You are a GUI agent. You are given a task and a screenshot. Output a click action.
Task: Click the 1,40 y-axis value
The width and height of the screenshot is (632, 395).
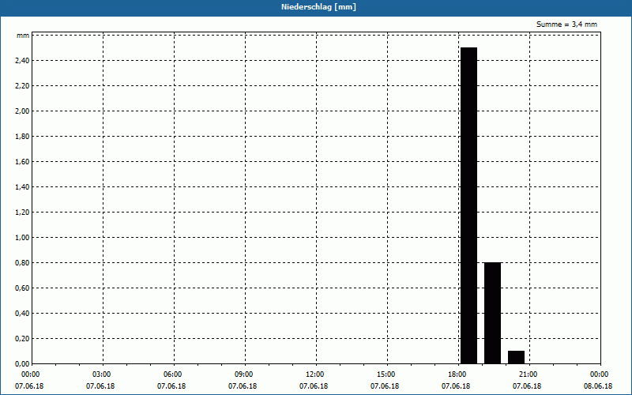pyautogui.click(x=22, y=187)
